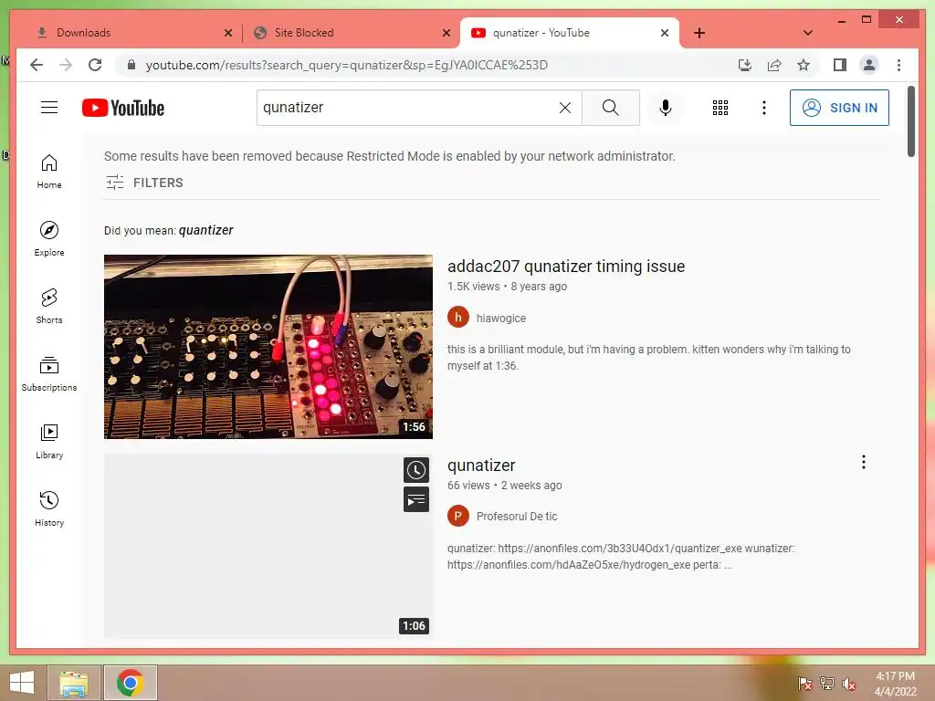The image size is (935, 701).
Task: Click the address bar URL
Action: [x=346, y=65]
